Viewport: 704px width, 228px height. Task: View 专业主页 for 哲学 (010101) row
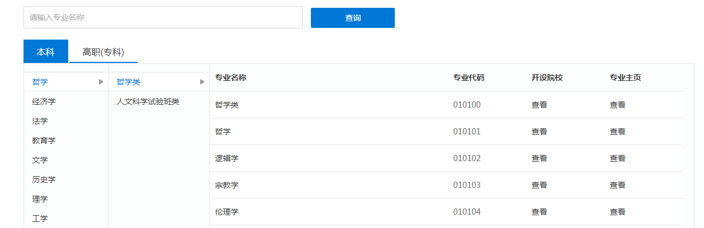[617, 132]
